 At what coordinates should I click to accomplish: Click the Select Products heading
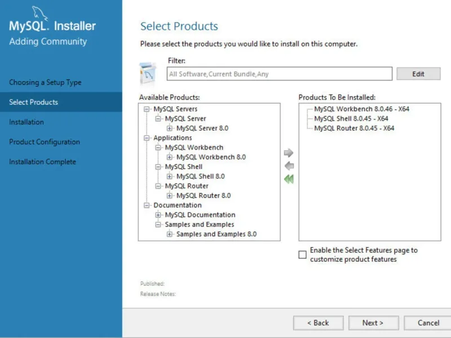click(x=179, y=26)
